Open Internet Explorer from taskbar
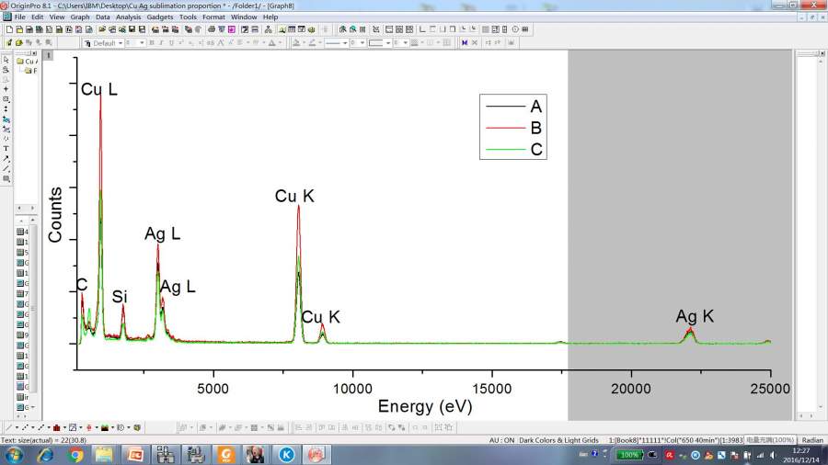The image size is (828, 465). pos(45,455)
